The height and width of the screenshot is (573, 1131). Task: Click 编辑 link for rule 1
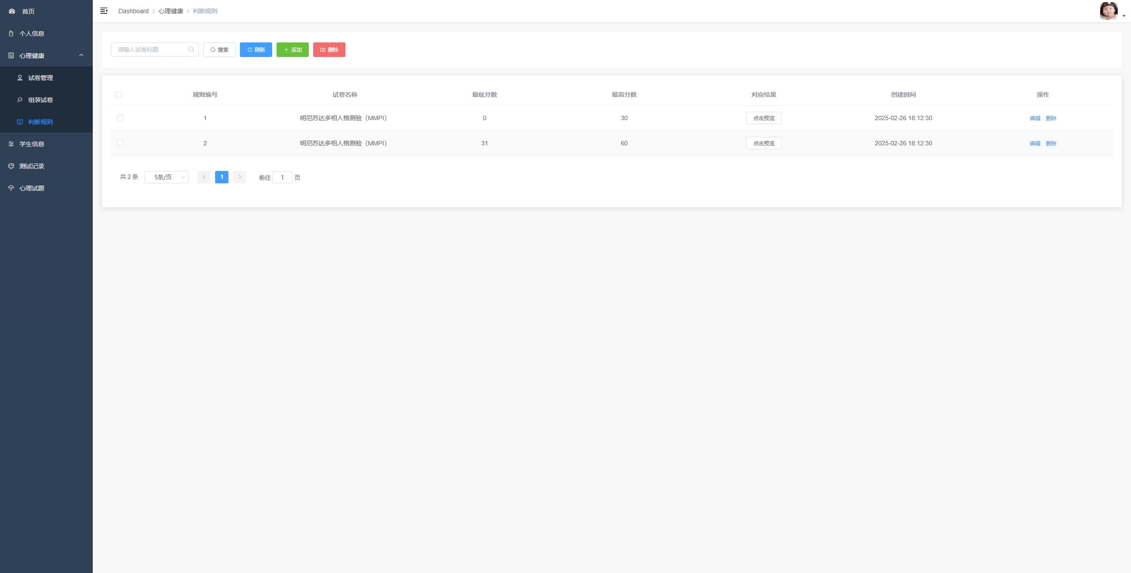[1035, 118]
